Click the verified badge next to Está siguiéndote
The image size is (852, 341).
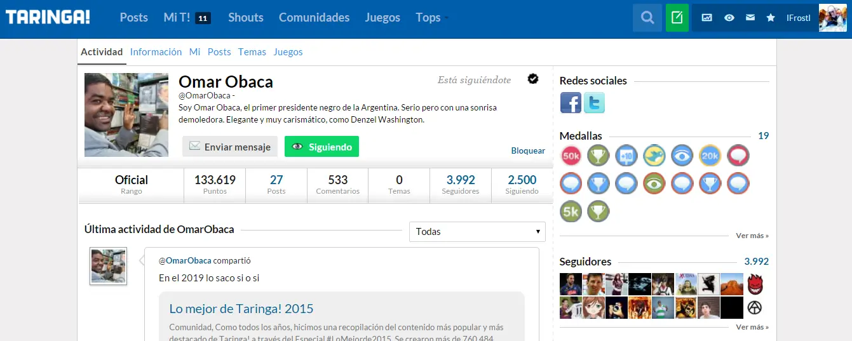coord(533,79)
